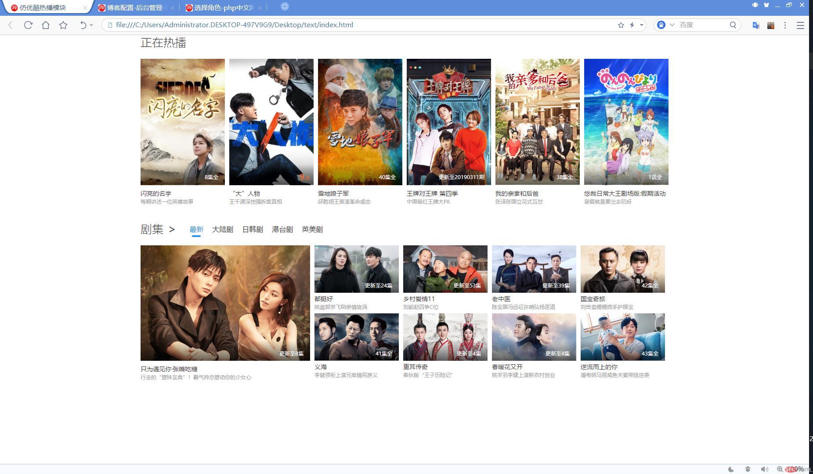Select the 最新 category tab
The image size is (813, 474).
click(x=196, y=230)
